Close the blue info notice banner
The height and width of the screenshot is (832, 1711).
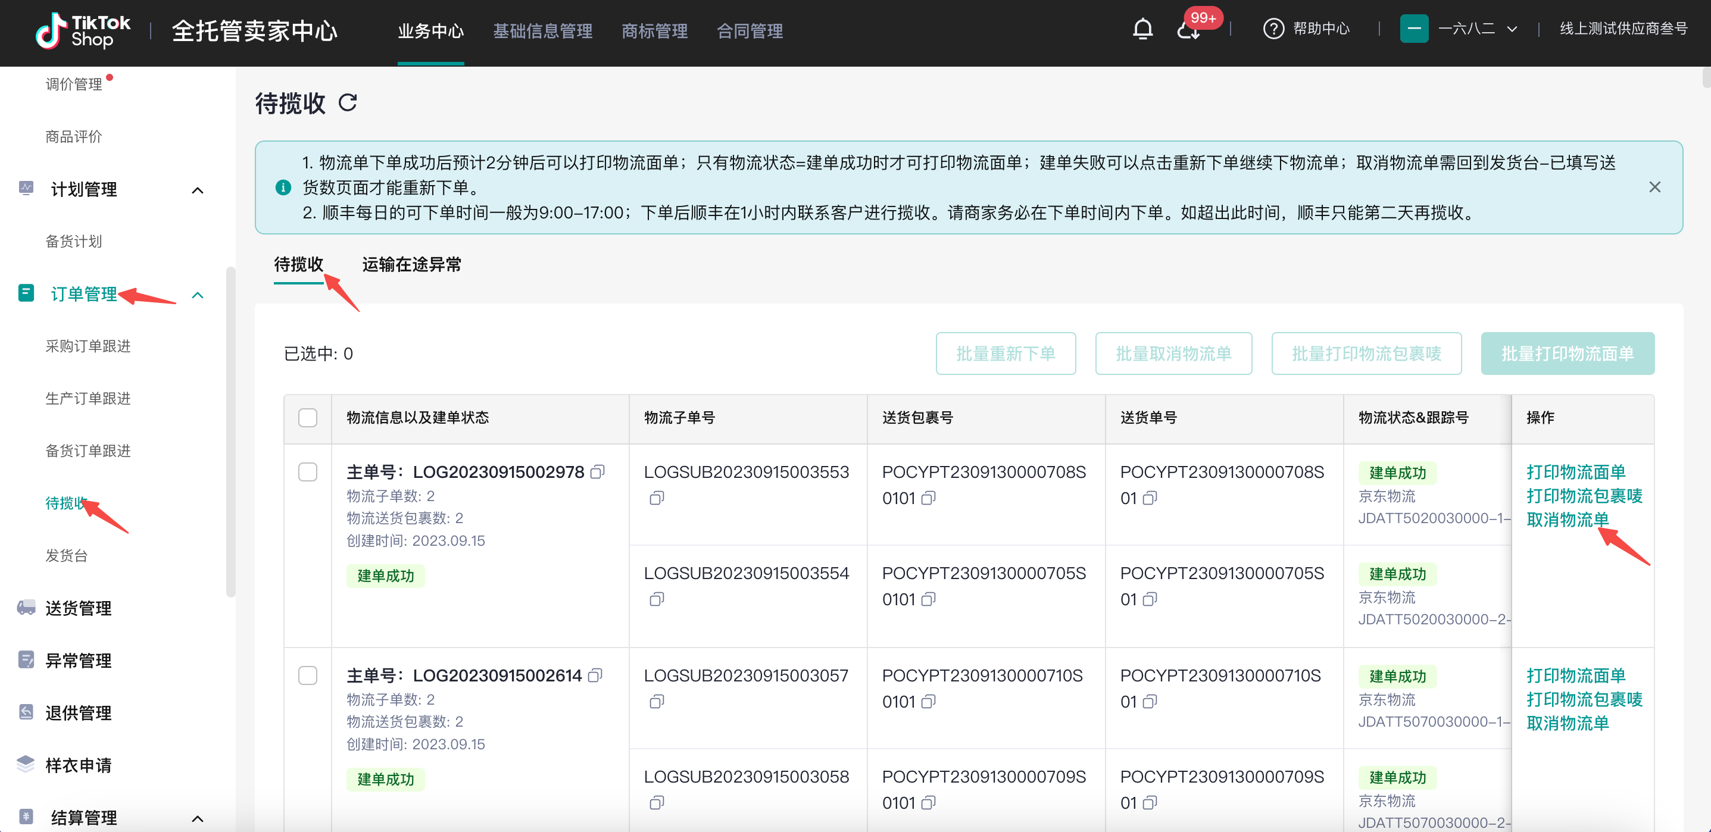tap(1654, 187)
